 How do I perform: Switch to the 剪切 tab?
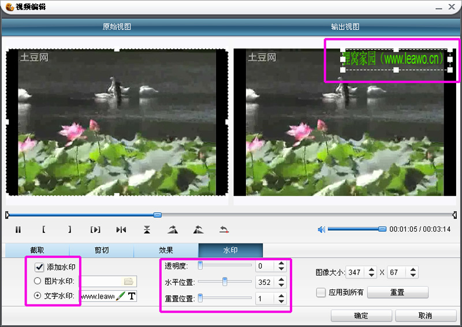pyautogui.click(x=102, y=250)
